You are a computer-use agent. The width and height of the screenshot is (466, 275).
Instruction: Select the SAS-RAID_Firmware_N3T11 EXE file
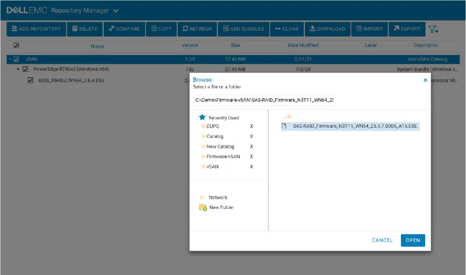pos(350,126)
